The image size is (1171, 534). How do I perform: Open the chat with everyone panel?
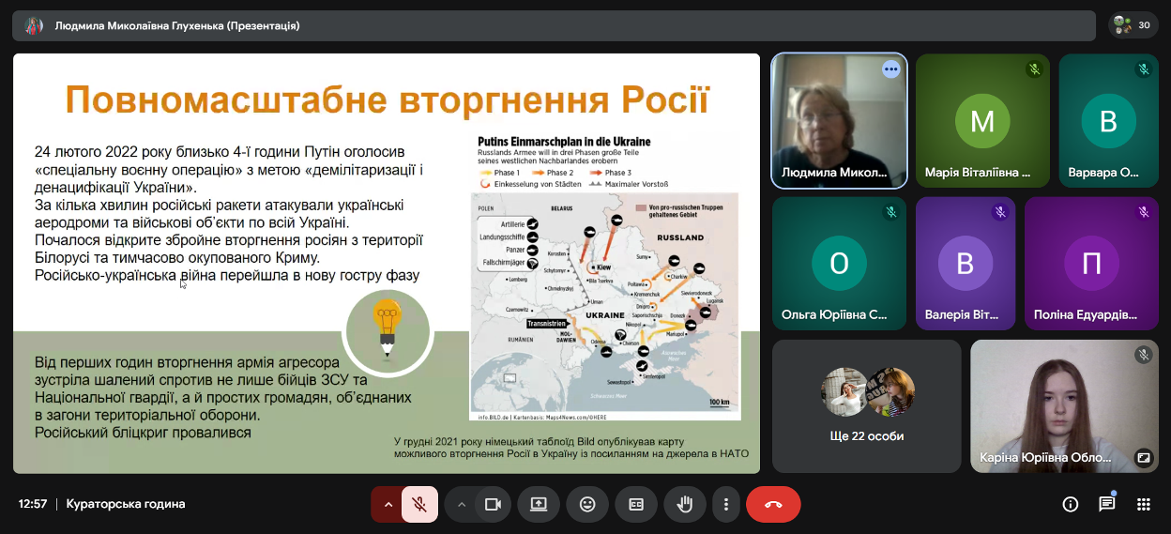(1107, 504)
